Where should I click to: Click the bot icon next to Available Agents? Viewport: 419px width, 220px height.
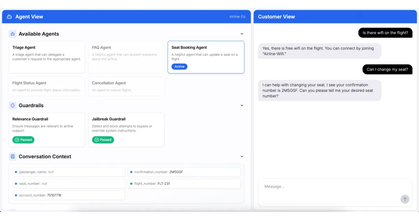(x=13, y=34)
